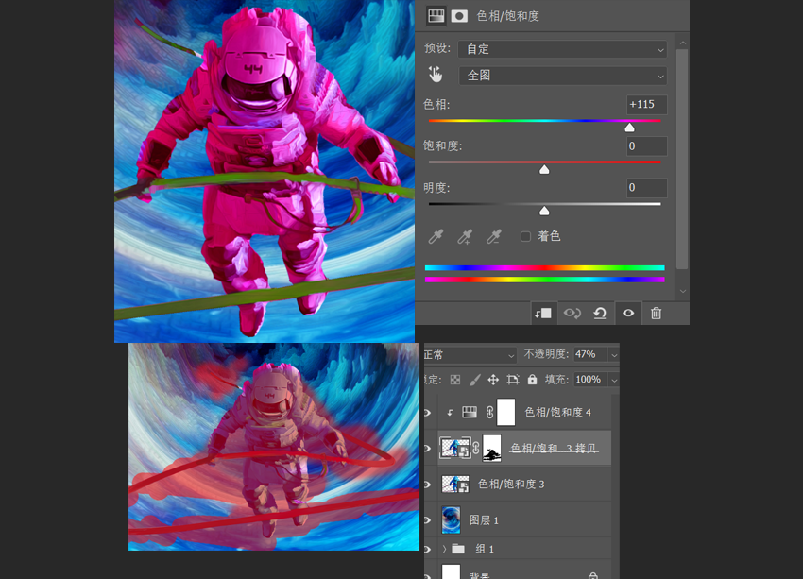
Task: Select the mask thumbnail of 色相/饱和...3 拷贝
Action: click(x=491, y=448)
